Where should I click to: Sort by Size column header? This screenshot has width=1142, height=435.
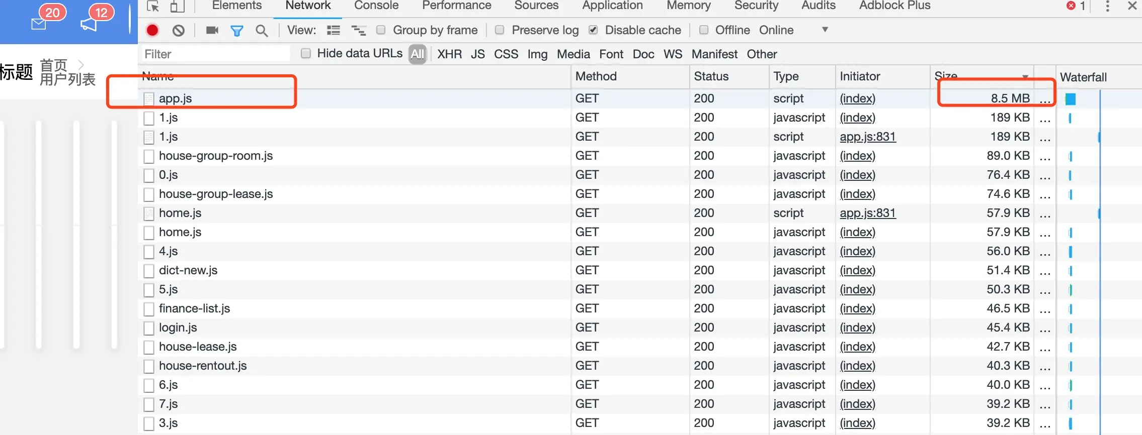point(982,76)
